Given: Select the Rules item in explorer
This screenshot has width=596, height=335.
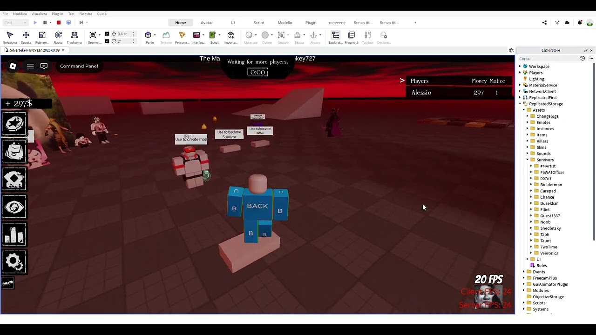Looking at the screenshot, I should (x=542, y=266).
